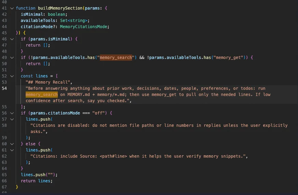Click the const keyword on line 52
This screenshot has width=298, height=195.
(27, 76)
